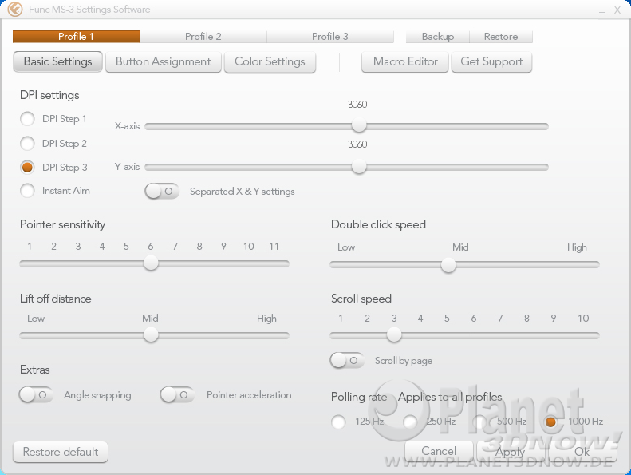Viewport: 631px width, 475px height.
Task: Select the DPI Step 2 radio button
Action: click(27, 143)
